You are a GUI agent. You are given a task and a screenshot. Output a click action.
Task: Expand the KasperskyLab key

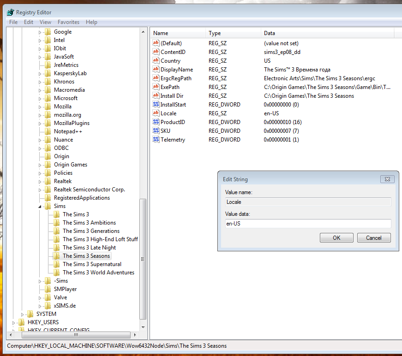40,74
